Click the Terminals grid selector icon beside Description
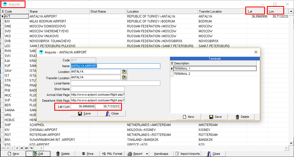 click(x=172, y=63)
